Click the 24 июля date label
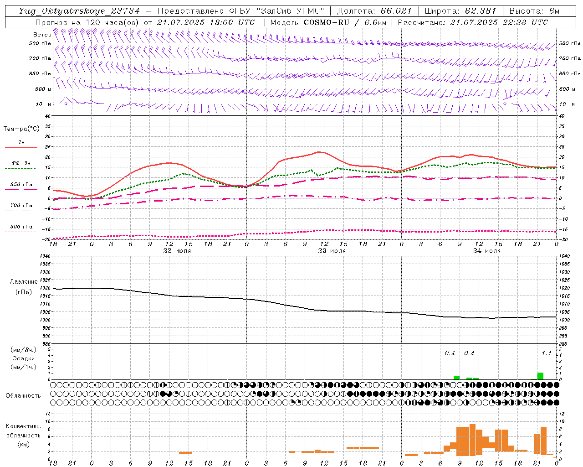 point(486,251)
